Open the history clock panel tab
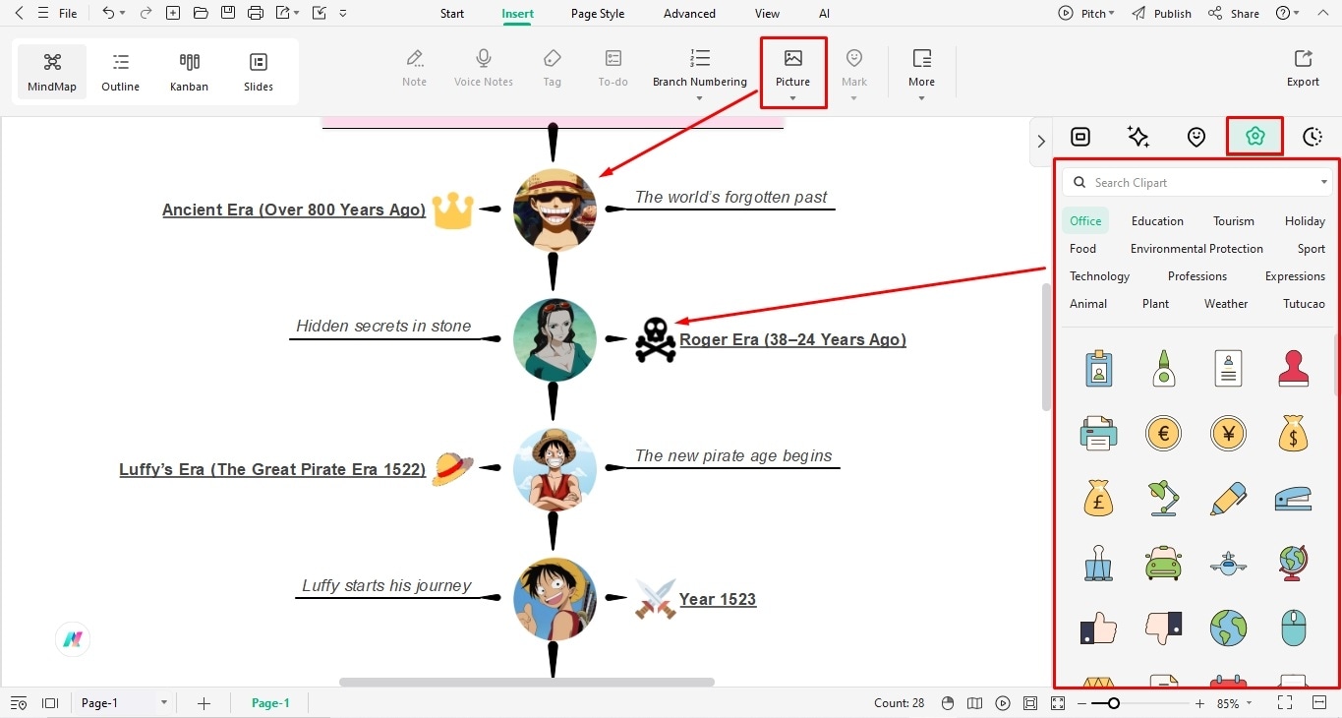 click(x=1313, y=138)
